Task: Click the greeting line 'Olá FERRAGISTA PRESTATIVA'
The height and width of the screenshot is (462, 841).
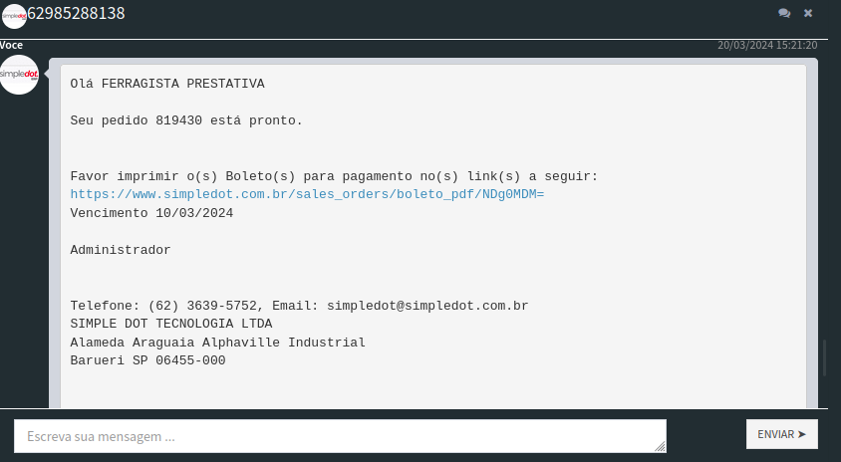Action: (x=167, y=84)
